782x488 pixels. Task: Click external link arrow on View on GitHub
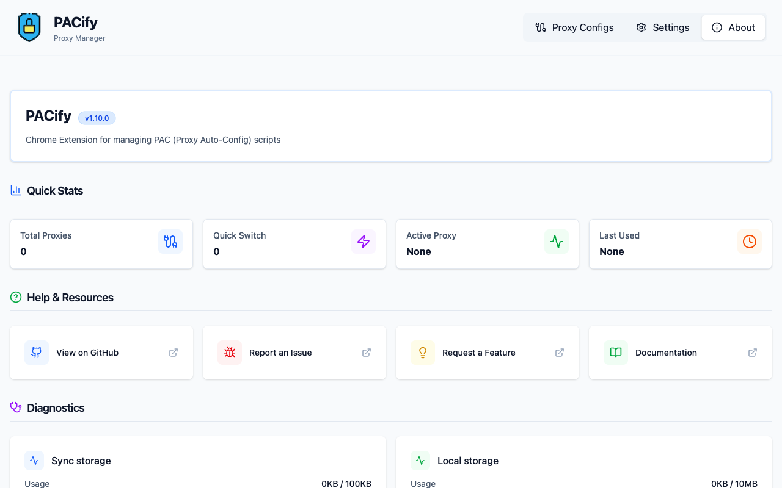click(x=174, y=353)
